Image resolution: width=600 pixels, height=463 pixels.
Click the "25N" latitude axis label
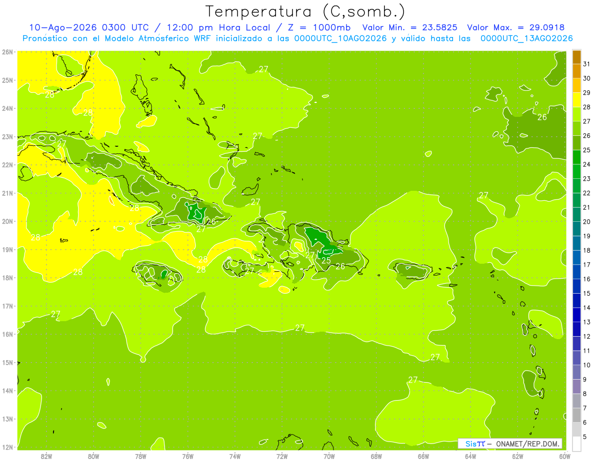(x=7, y=80)
